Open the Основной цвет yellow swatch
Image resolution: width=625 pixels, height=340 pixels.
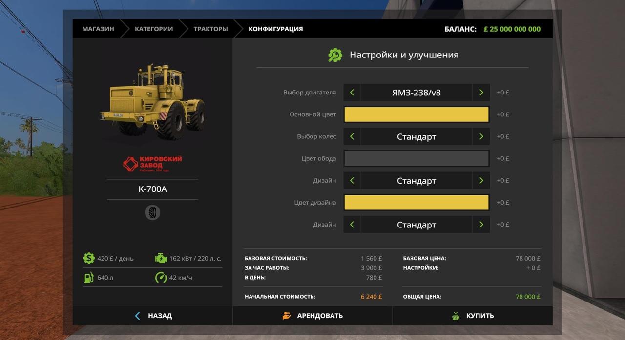416,114
